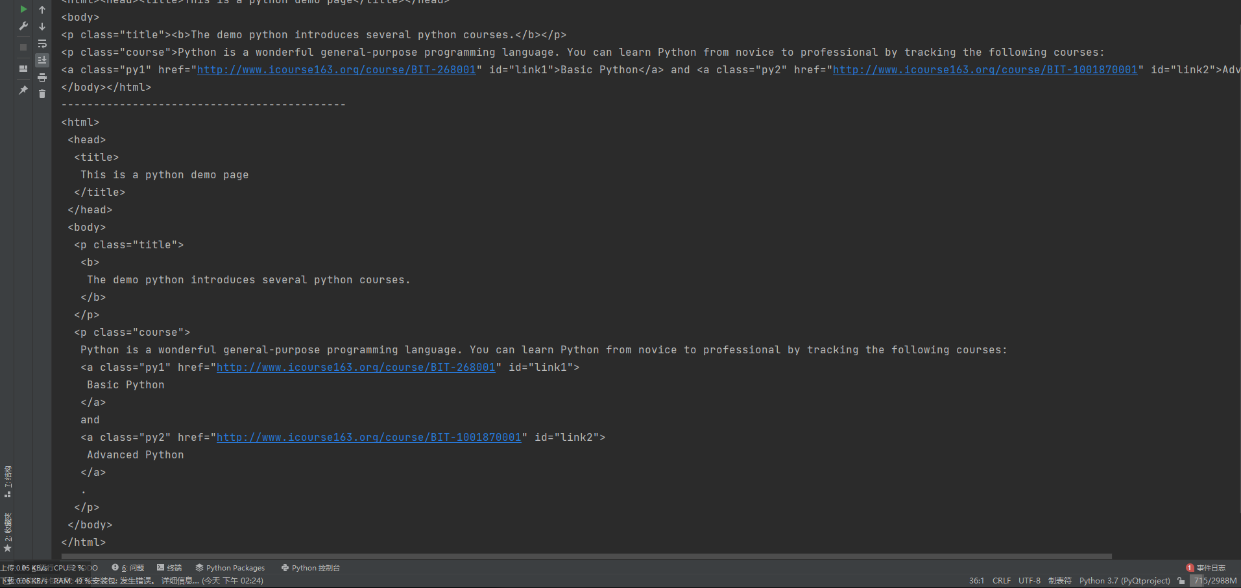The height and width of the screenshot is (588, 1241).
Task: Click the 'This is a python demo page' line
Action: pyautogui.click(x=165, y=174)
